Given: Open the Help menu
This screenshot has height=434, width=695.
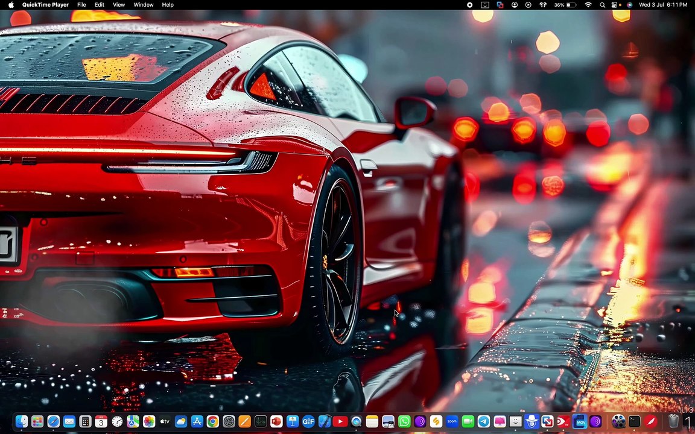Looking at the screenshot, I should click(168, 5).
